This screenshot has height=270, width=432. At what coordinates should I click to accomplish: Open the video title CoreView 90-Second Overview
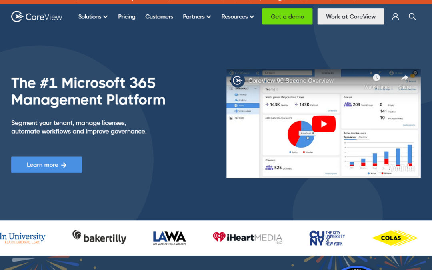(x=291, y=81)
